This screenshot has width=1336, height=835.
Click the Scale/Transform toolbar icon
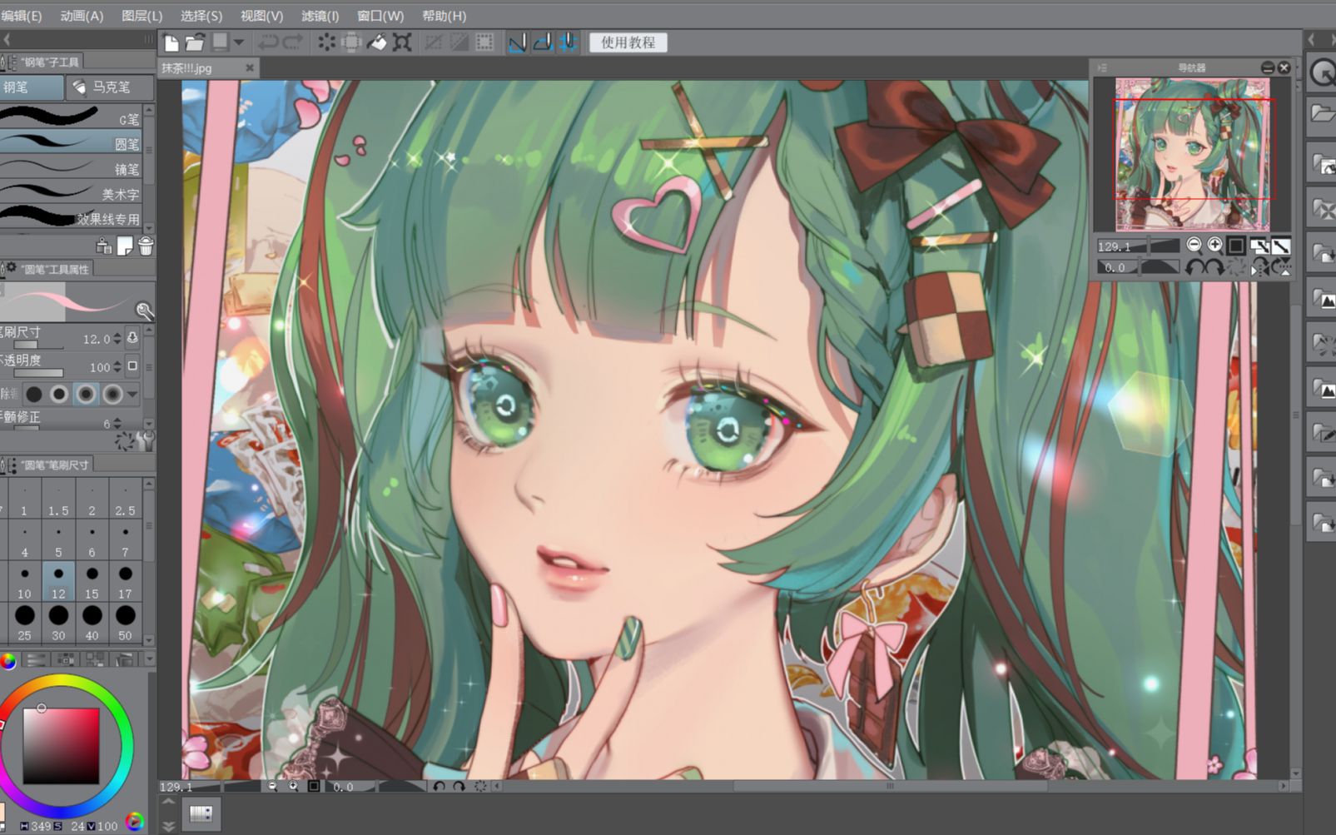(402, 42)
